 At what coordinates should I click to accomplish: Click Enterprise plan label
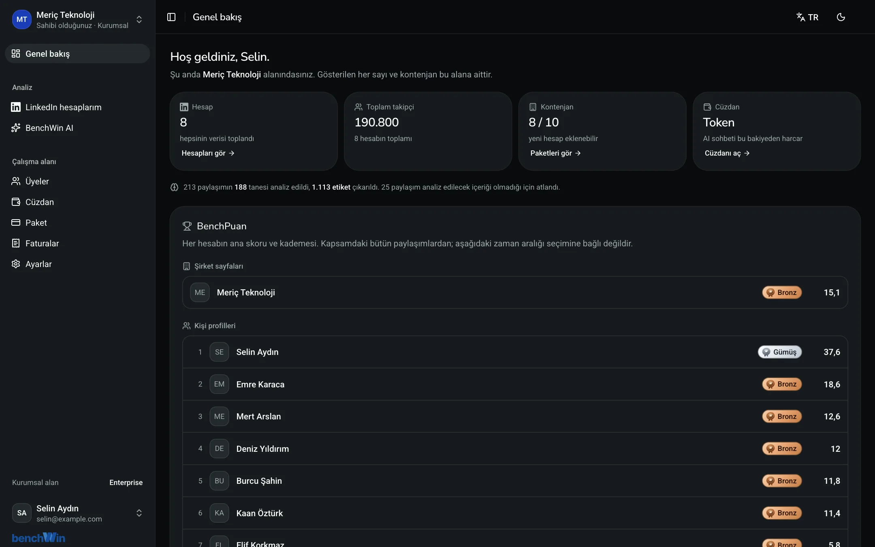coord(126,483)
